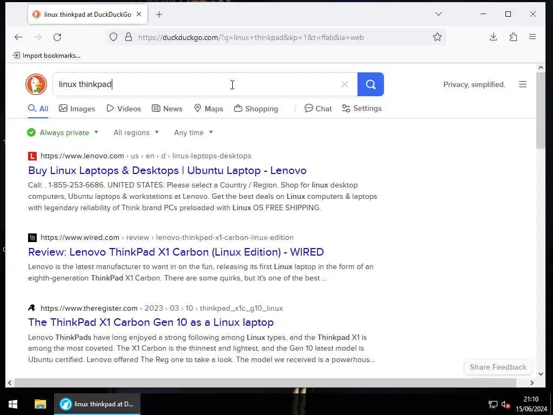Screen dimensions: 553x415
Task: Open the Firefox application menu
Action: point(532,37)
